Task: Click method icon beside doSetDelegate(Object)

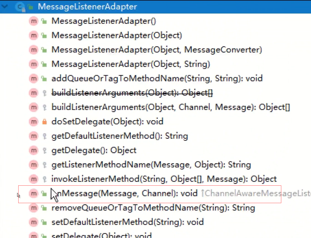Action: pos(33,122)
